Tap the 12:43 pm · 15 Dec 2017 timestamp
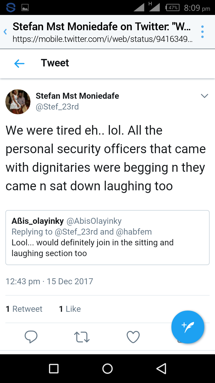 pos(49,281)
